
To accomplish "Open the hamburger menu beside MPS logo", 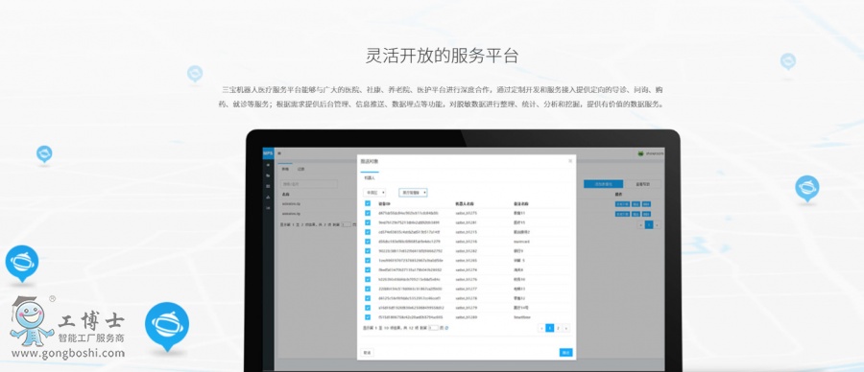I will coord(279,153).
